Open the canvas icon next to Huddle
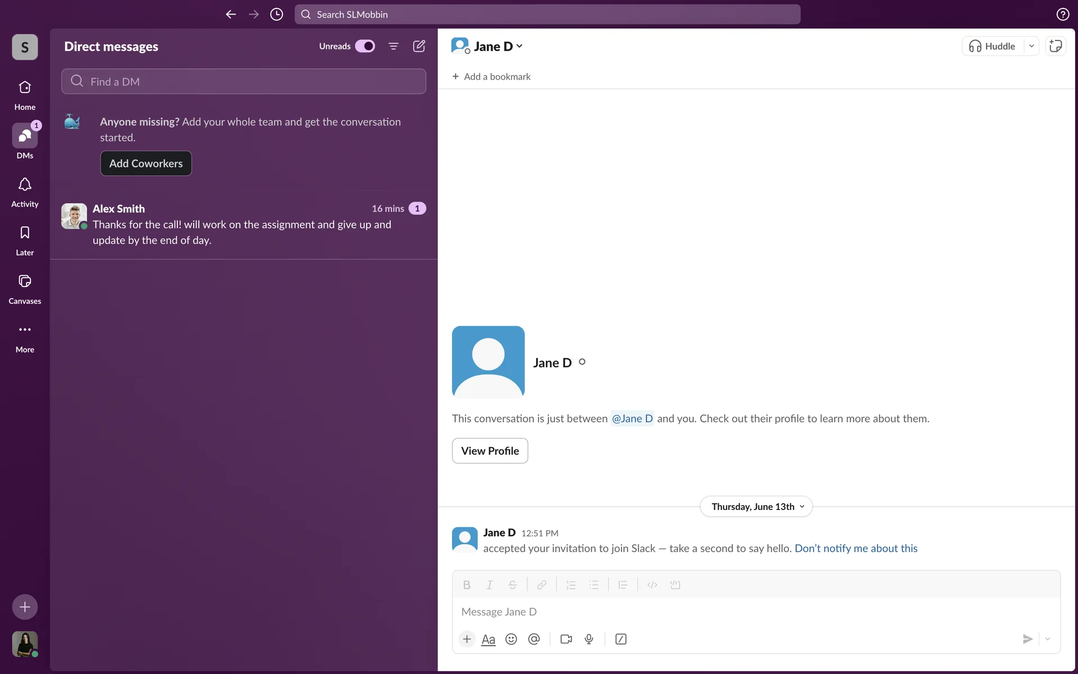Viewport: 1078px width, 674px height. click(1056, 46)
